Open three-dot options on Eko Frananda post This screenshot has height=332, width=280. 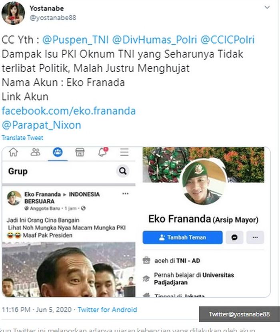(125, 193)
